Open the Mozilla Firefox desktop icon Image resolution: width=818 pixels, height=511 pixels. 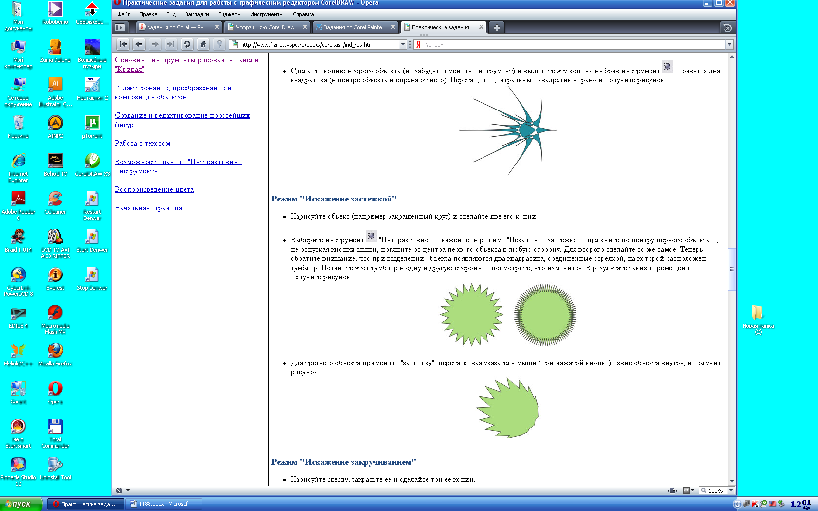click(x=56, y=355)
